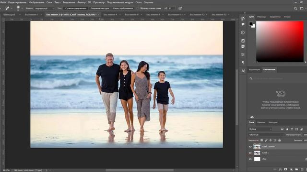Open the Properties panel icon in side dock
Viewport: 307px width, 172px height.
tap(243, 41)
